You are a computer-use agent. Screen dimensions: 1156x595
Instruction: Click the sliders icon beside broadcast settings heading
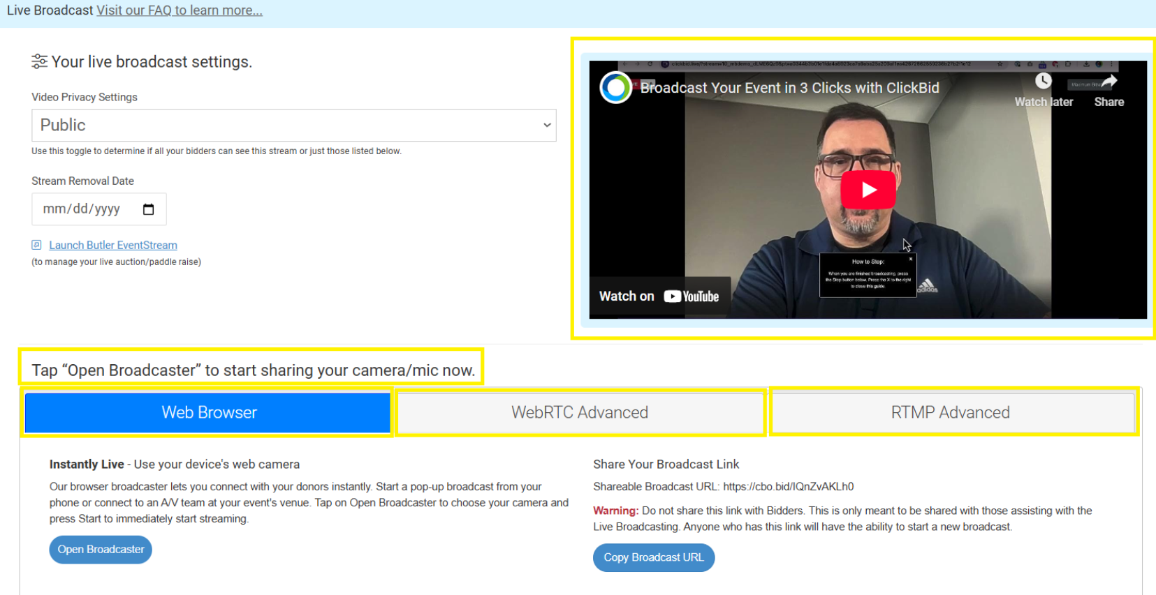[x=39, y=61]
